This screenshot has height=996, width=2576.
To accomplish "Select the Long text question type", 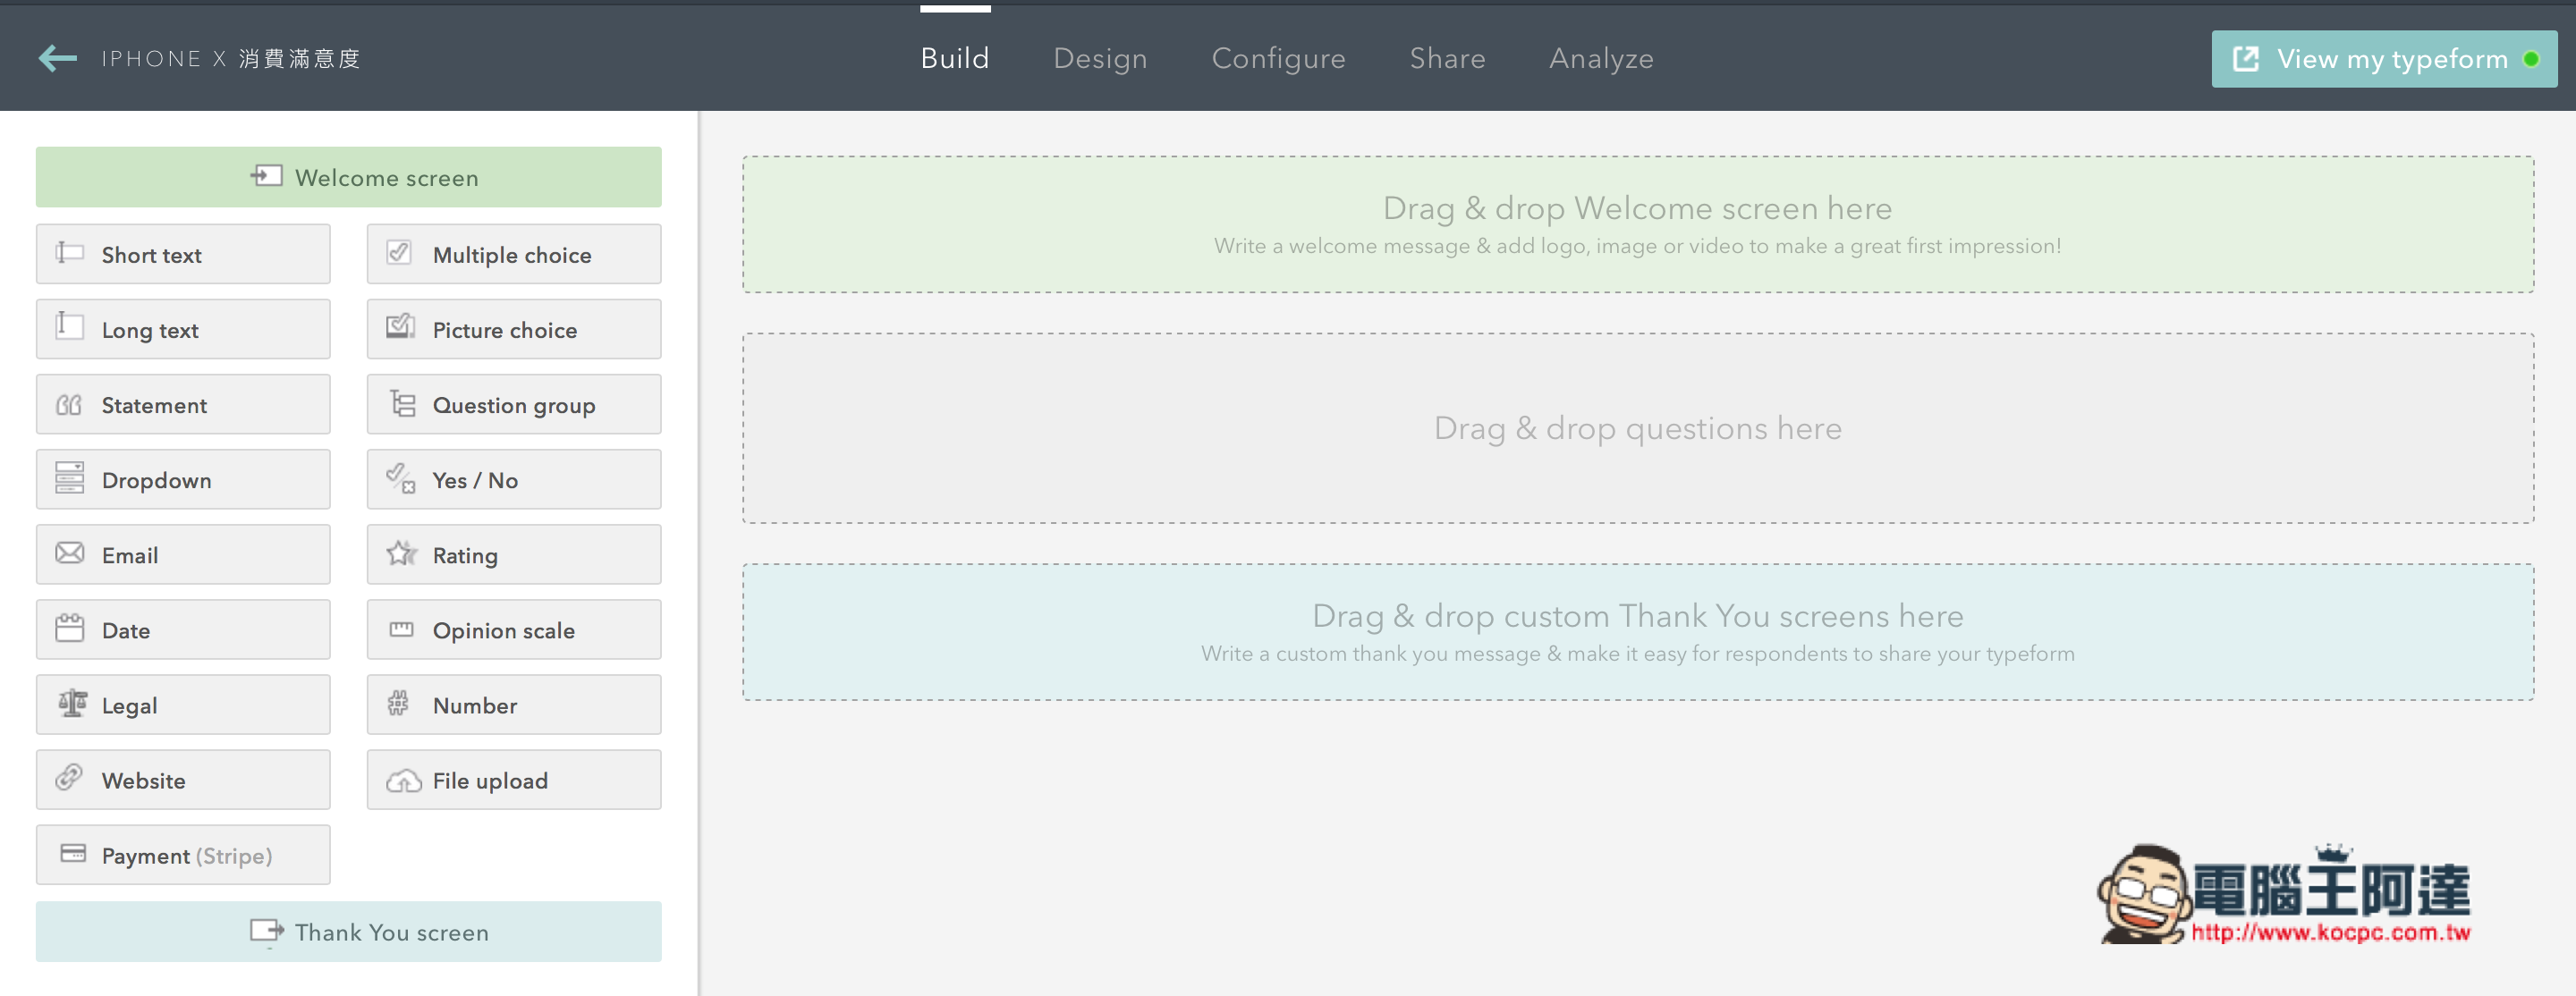I will tap(184, 328).
